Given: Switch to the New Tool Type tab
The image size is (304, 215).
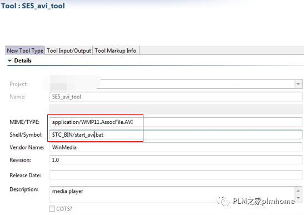Looking at the screenshot, I should (25, 51).
